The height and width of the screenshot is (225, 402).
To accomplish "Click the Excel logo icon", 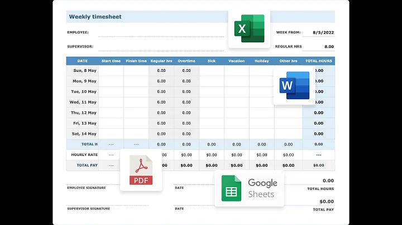I will click(x=249, y=28).
